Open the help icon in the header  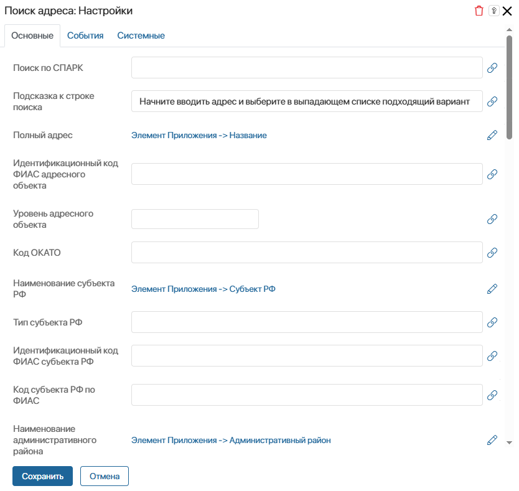click(493, 11)
